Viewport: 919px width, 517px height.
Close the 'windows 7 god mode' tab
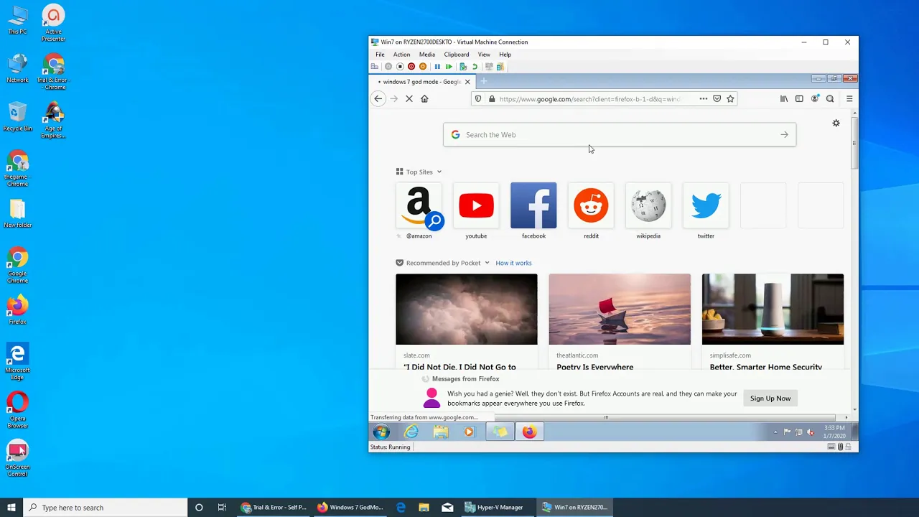click(467, 82)
